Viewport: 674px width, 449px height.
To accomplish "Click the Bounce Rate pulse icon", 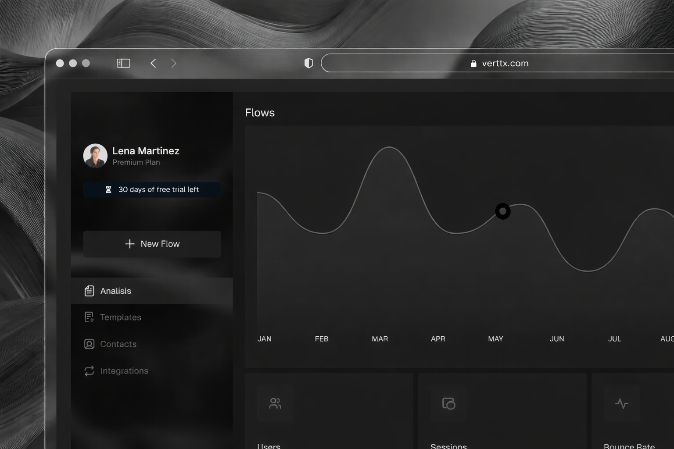I will (622, 403).
